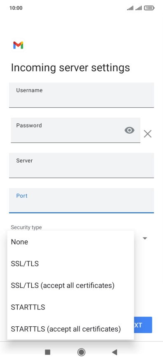Clear the password field with the X icon
Image resolution: width=163 pixels, height=363 pixels.
coord(147,134)
